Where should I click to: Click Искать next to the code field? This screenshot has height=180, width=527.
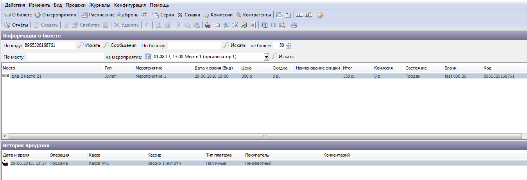pos(89,45)
